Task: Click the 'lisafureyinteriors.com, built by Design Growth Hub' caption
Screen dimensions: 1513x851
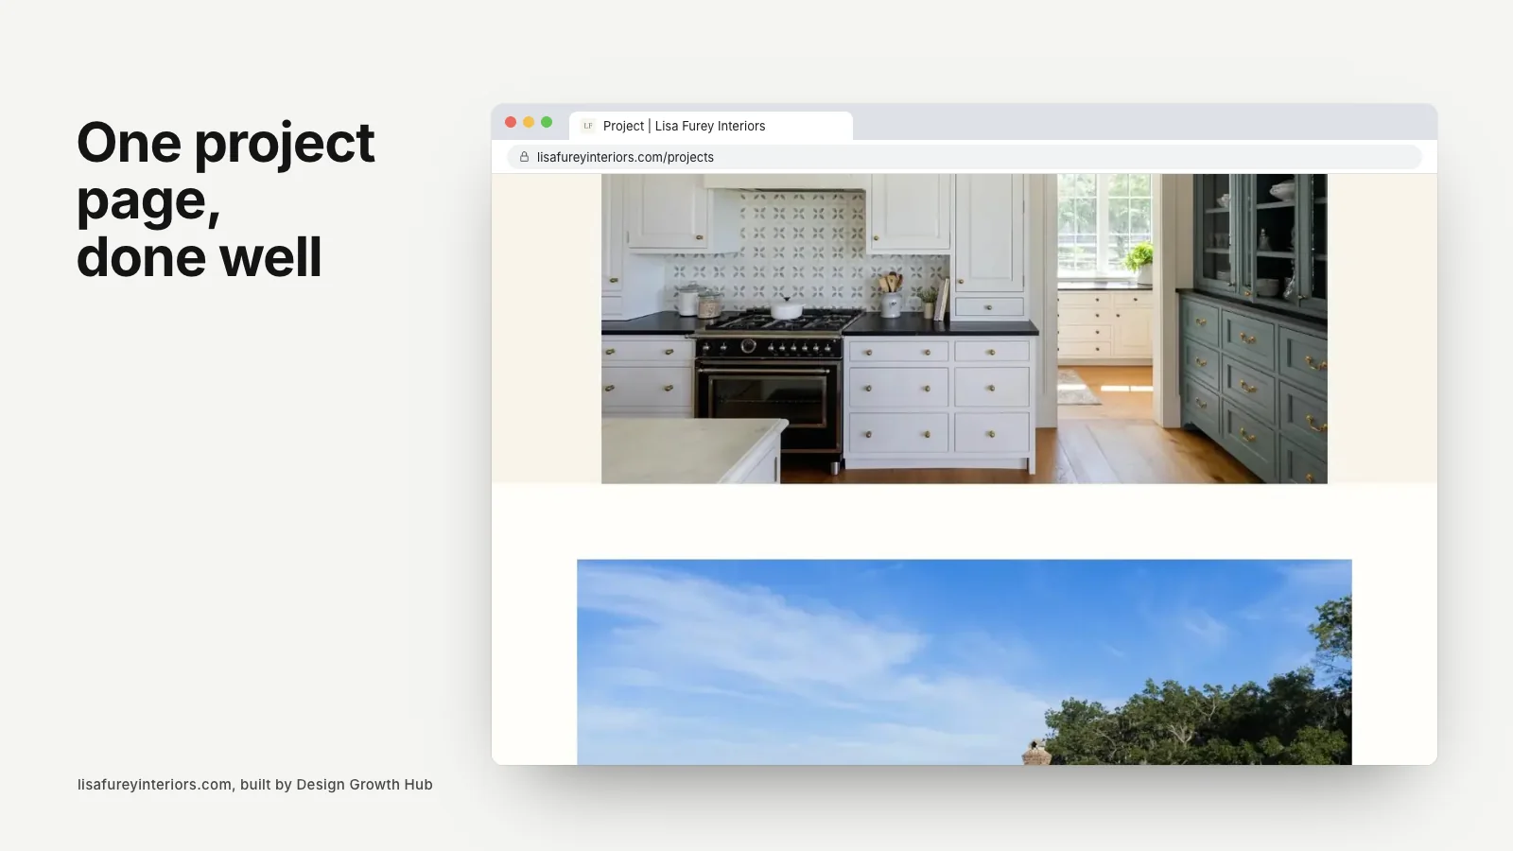Action: click(255, 785)
